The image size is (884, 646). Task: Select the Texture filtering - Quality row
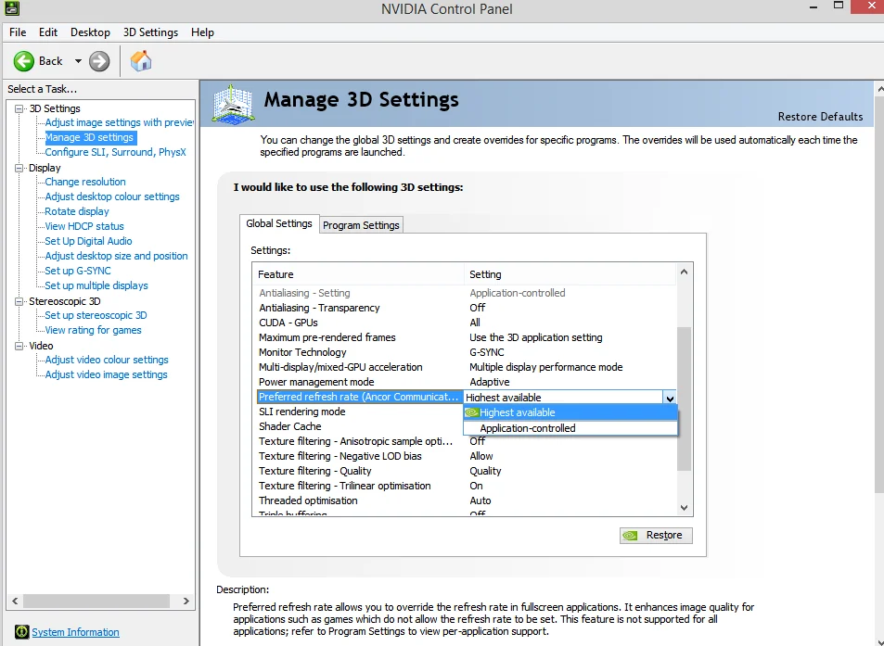(x=467, y=471)
